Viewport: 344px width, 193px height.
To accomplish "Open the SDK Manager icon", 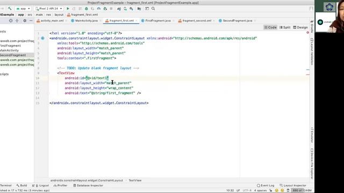I will (131, 9).
